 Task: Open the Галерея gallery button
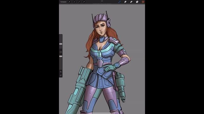click(x=63, y=2)
